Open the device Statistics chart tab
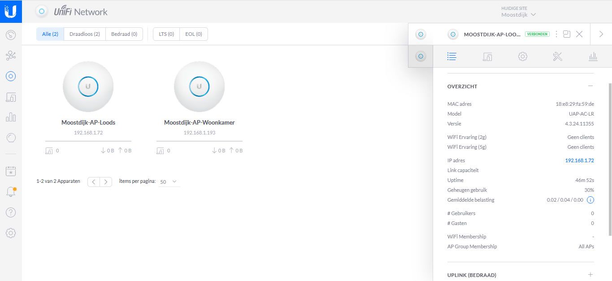The width and height of the screenshot is (612, 281). [593, 56]
